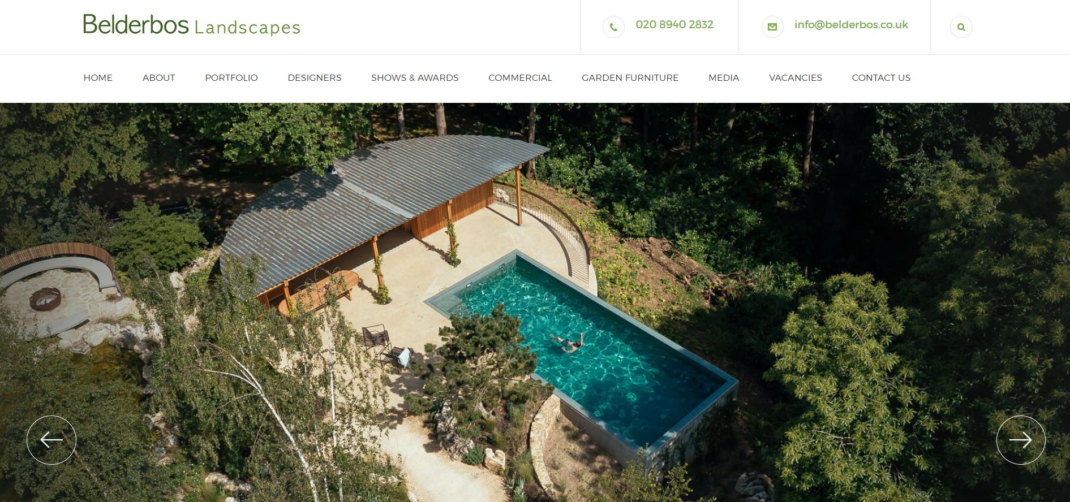The width and height of the screenshot is (1070, 502).
Task: Open the Home menu item
Action: 98,78
